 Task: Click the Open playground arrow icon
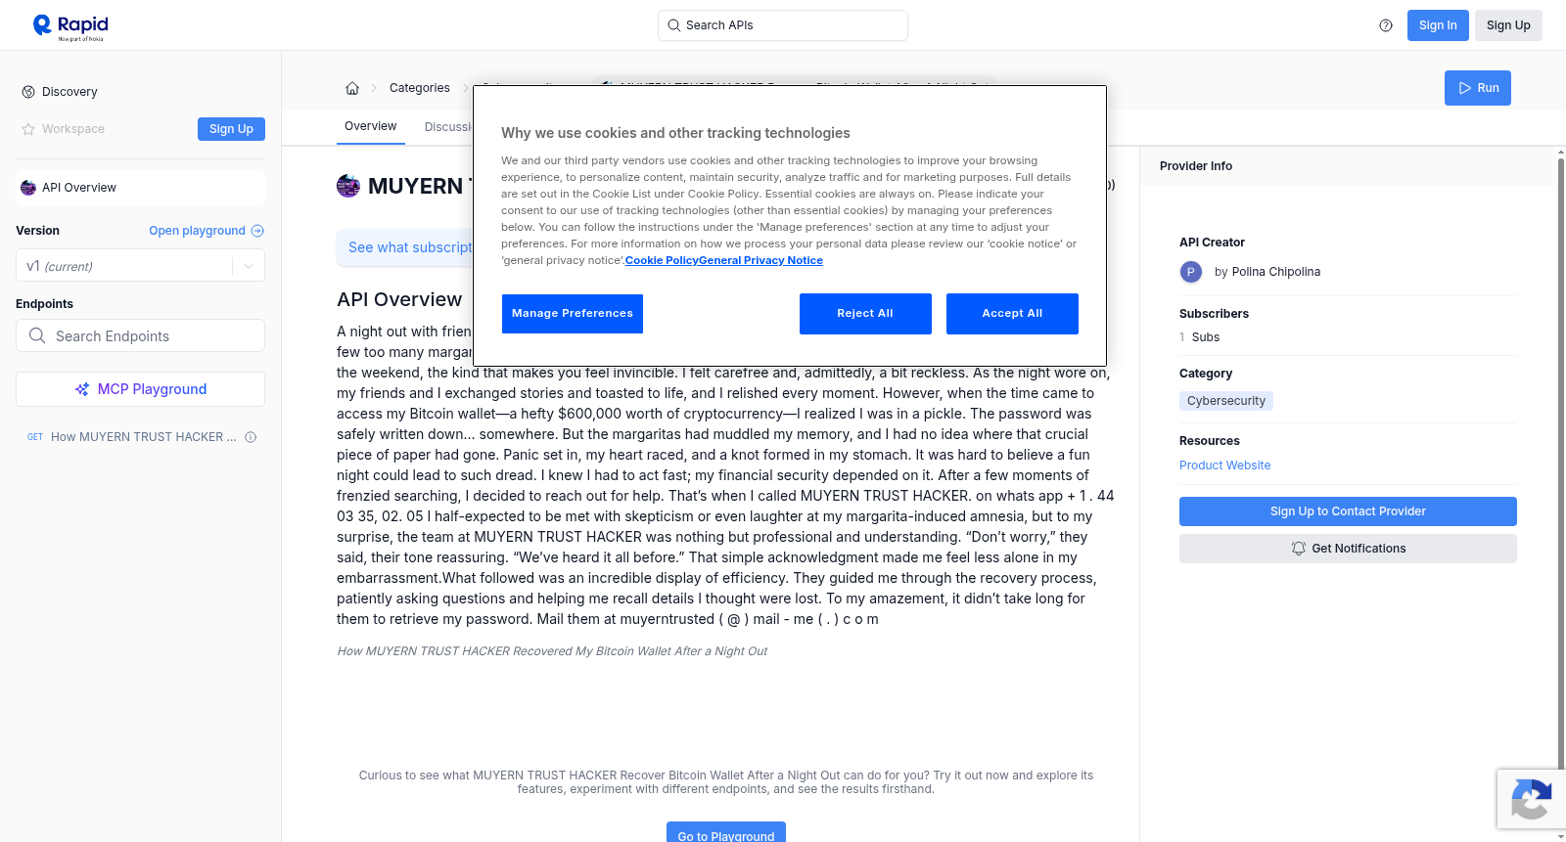click(257, 231)
